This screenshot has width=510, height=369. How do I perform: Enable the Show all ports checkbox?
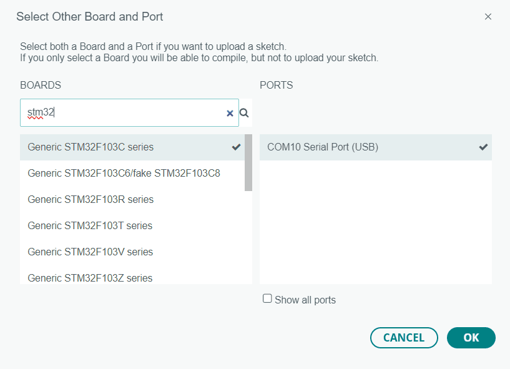point(267,298)
